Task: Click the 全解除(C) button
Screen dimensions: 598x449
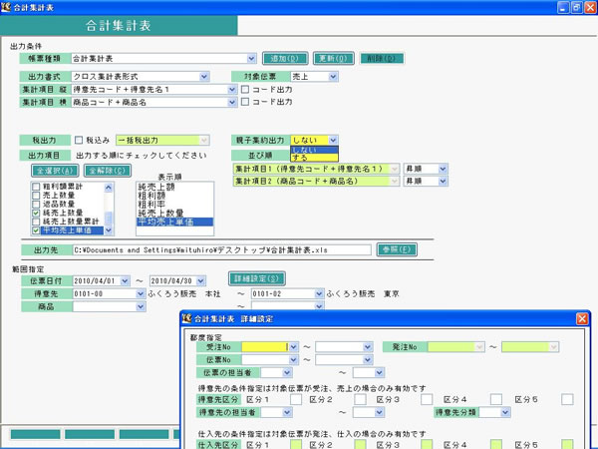Action: [108, 171]
